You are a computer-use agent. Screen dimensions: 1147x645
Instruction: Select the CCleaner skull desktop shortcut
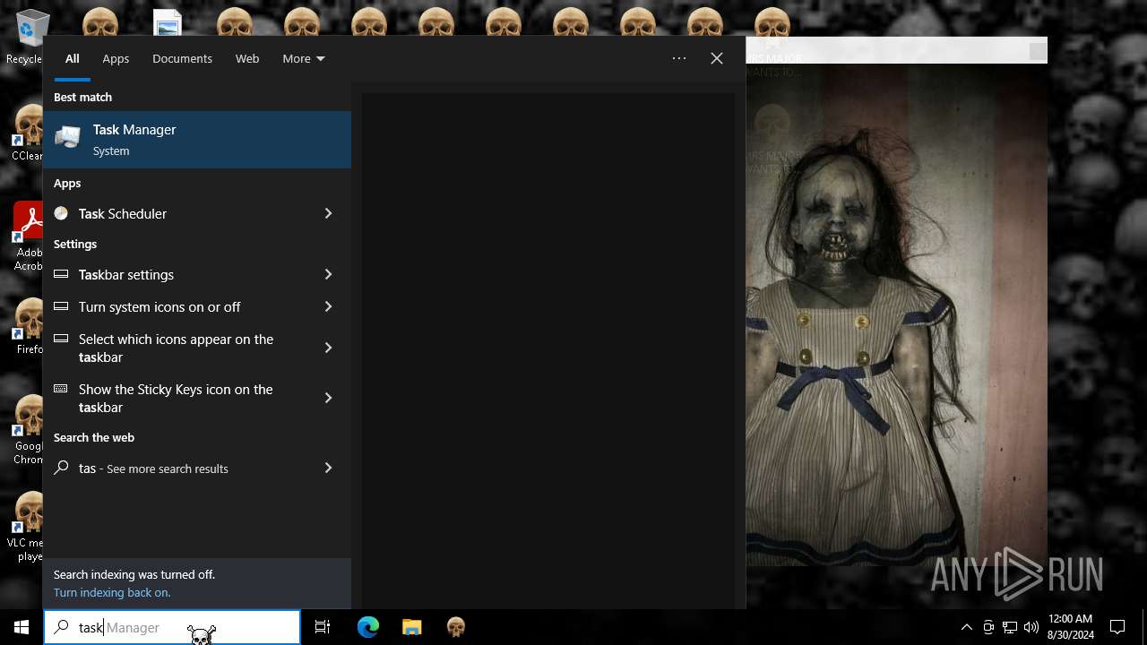[x=27, y=133]
